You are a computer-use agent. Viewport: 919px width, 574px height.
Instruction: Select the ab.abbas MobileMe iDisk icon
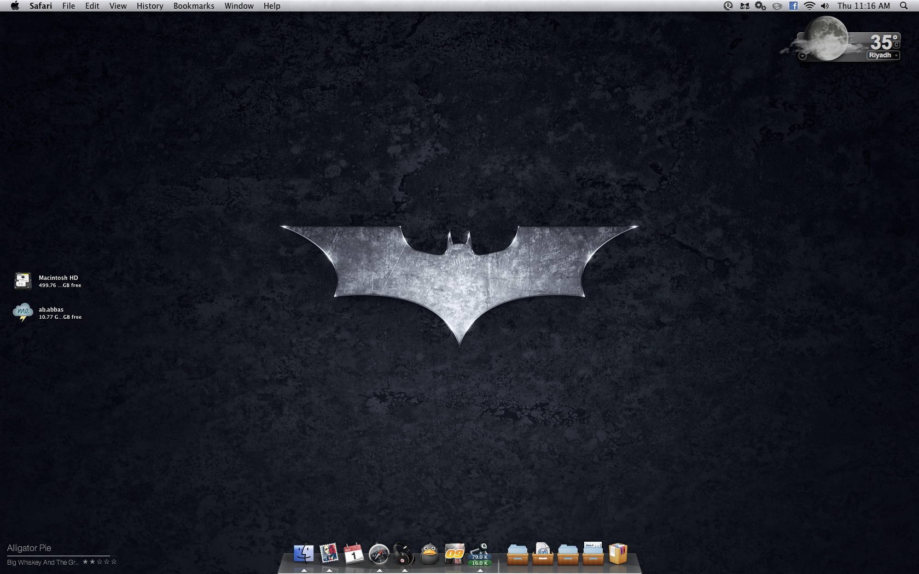pos(23,313)
